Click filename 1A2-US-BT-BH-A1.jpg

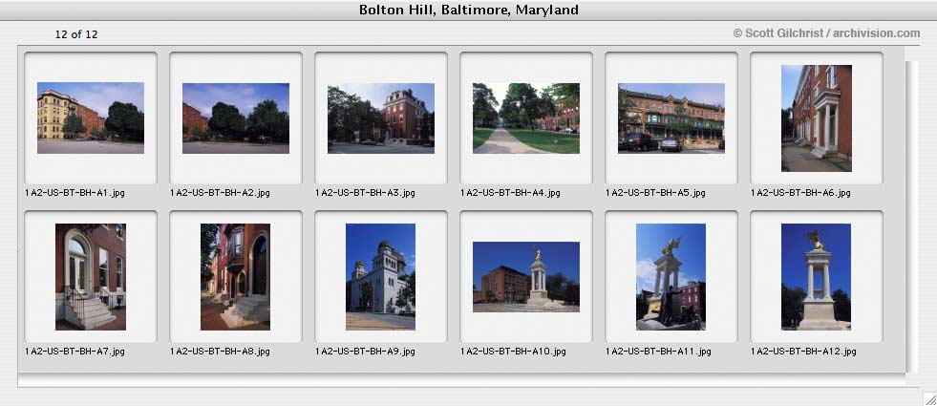tap(75, 193)
